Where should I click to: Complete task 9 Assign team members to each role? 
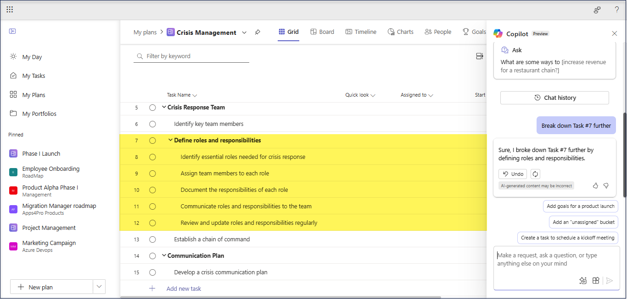coord(152,174)
